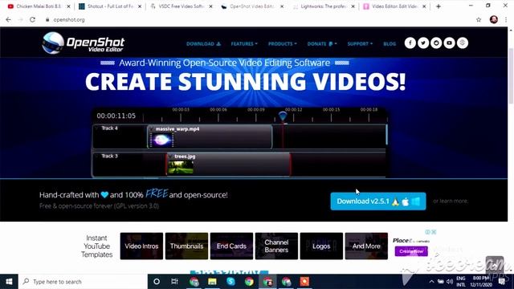This screenshot has height=289, width=514.
Task: Select the massive_warp.mp4 clip on Track 4
Action: point(210,136)
